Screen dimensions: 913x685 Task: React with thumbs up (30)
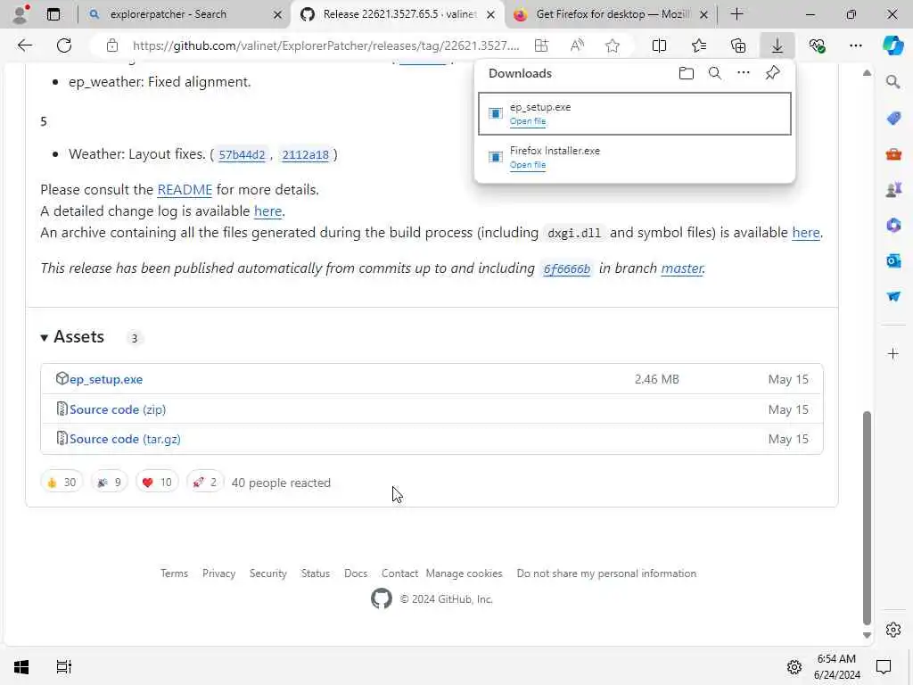click(62, 483)
